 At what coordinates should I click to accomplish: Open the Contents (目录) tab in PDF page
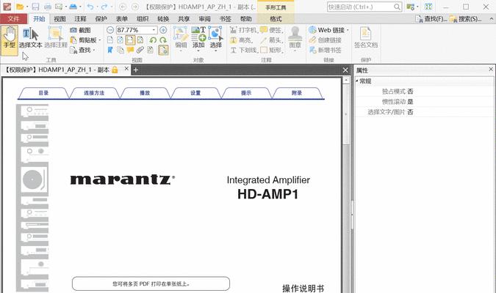tap(43, 93)
